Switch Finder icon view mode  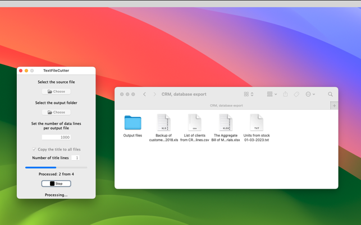(249, 94)
